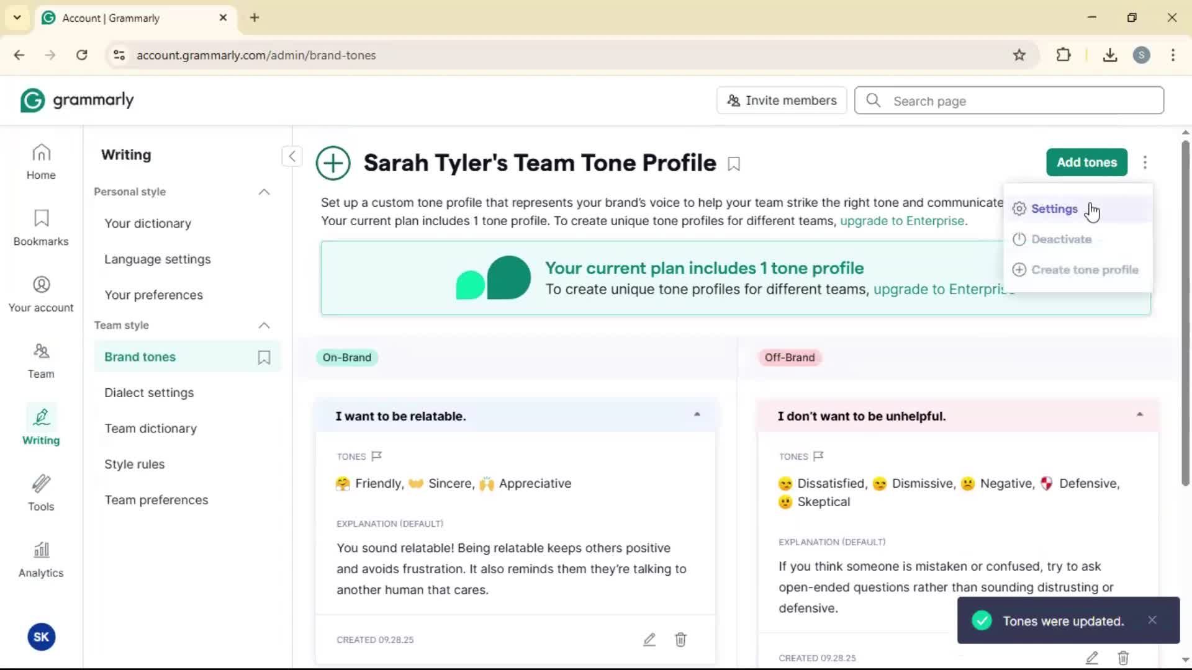Collapse the 'I don't want to be unhelpful' card
This screenshot has width=1192, height=670.
pos(1139,414)
